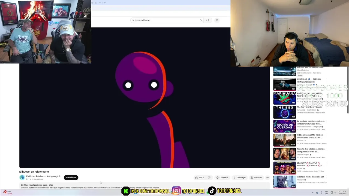Viewport: 349px width, 196px height.
Task: Clear the search box text with the X
Action: click(201, 20)
